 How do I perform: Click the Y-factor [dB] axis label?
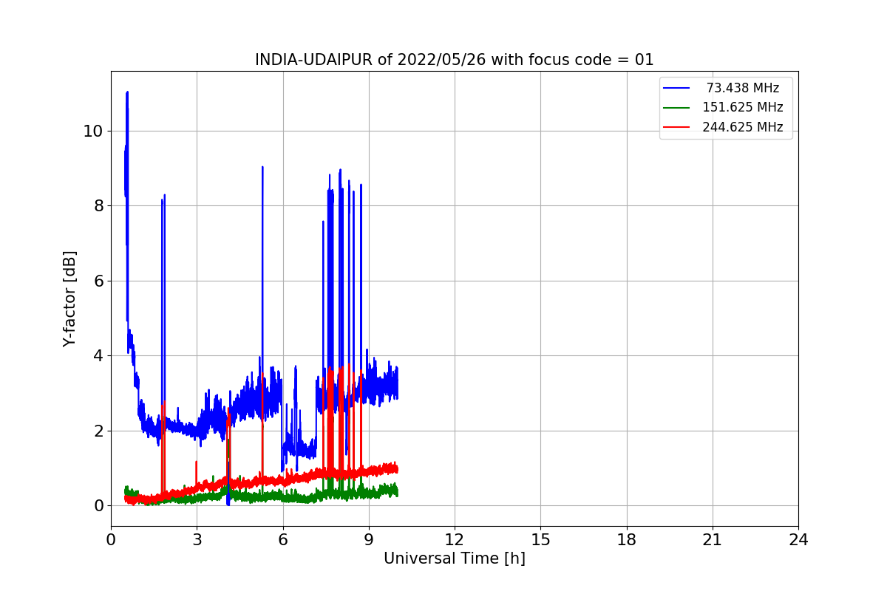pyautogui.click(x=69, y=298)
